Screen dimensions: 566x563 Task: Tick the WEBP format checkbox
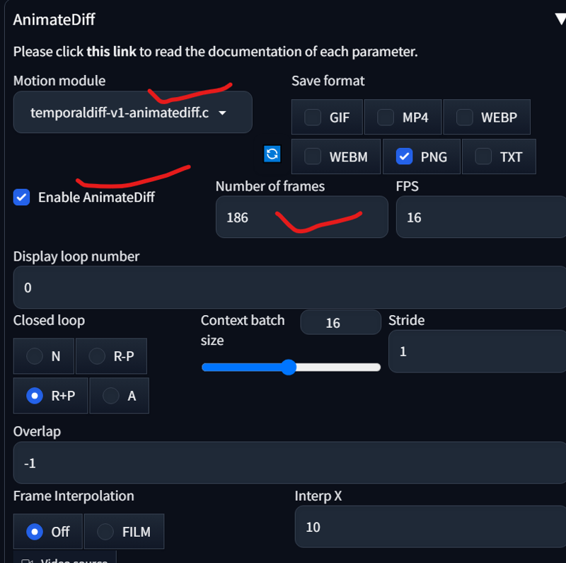pos(465,117)
